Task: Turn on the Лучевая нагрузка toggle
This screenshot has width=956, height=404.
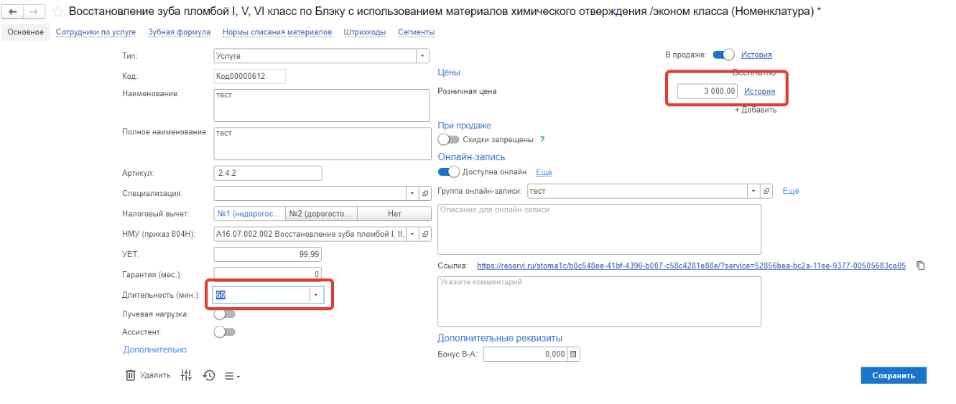Action: pos(225,314)
